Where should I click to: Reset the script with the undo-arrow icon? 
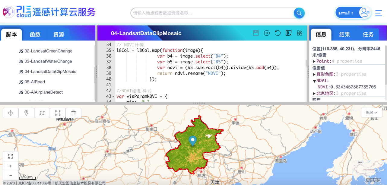tap(278, 33)
